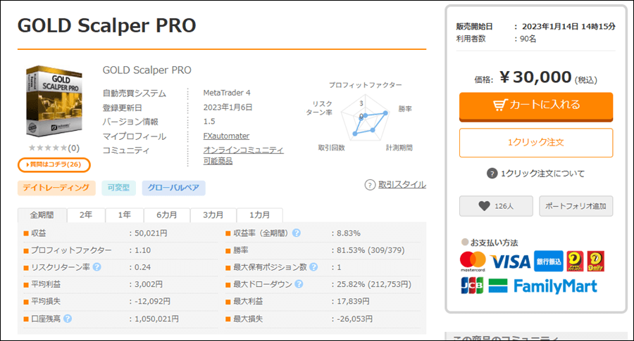This screenshot has height=341, width=634.
Task: Click the 平均利益 value 3,002円
Action: 149,284
